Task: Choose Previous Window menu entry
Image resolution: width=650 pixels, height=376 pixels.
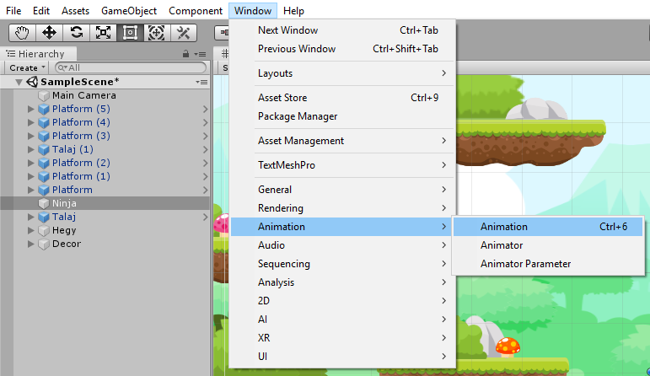Action: (342, 49)
